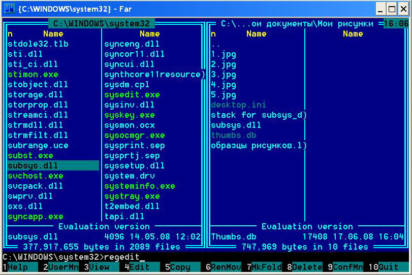Select svchost.exe executable
Screen dimensions: 412x275
click(x=36, y=176)
